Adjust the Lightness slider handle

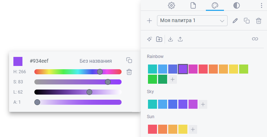[89, 92]
